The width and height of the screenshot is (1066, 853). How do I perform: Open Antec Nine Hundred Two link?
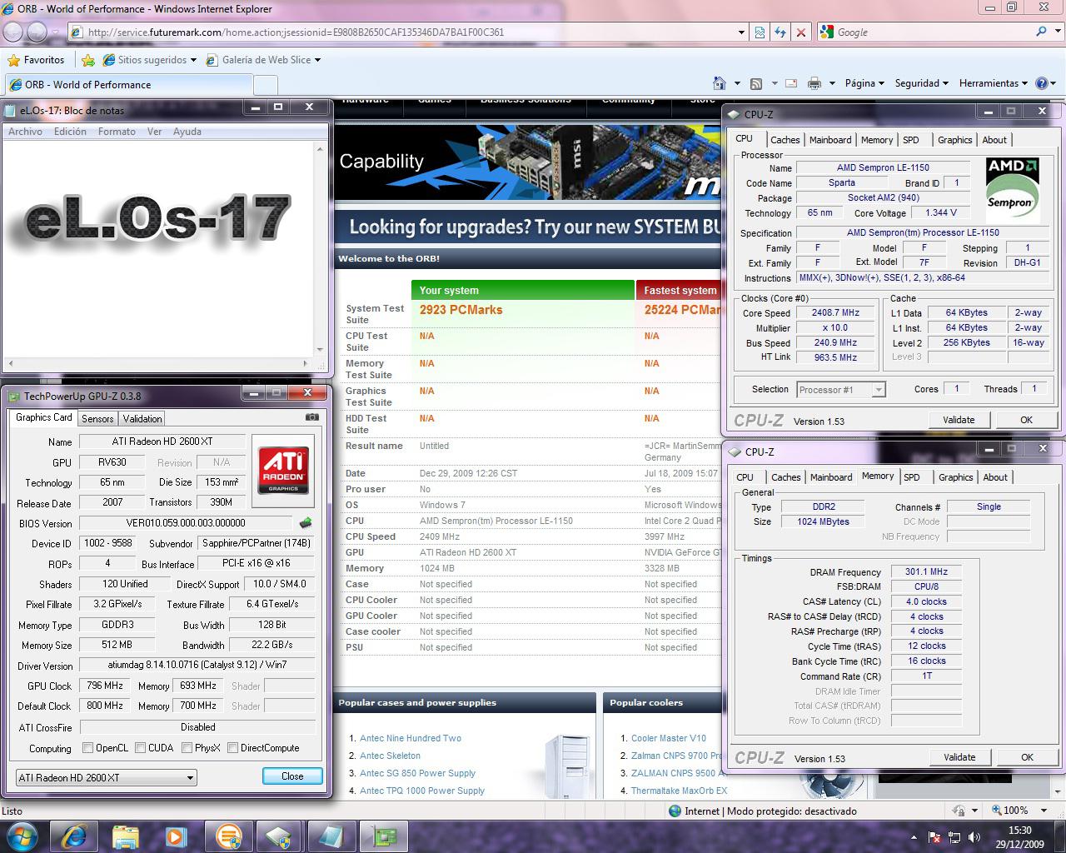point(411,738)
